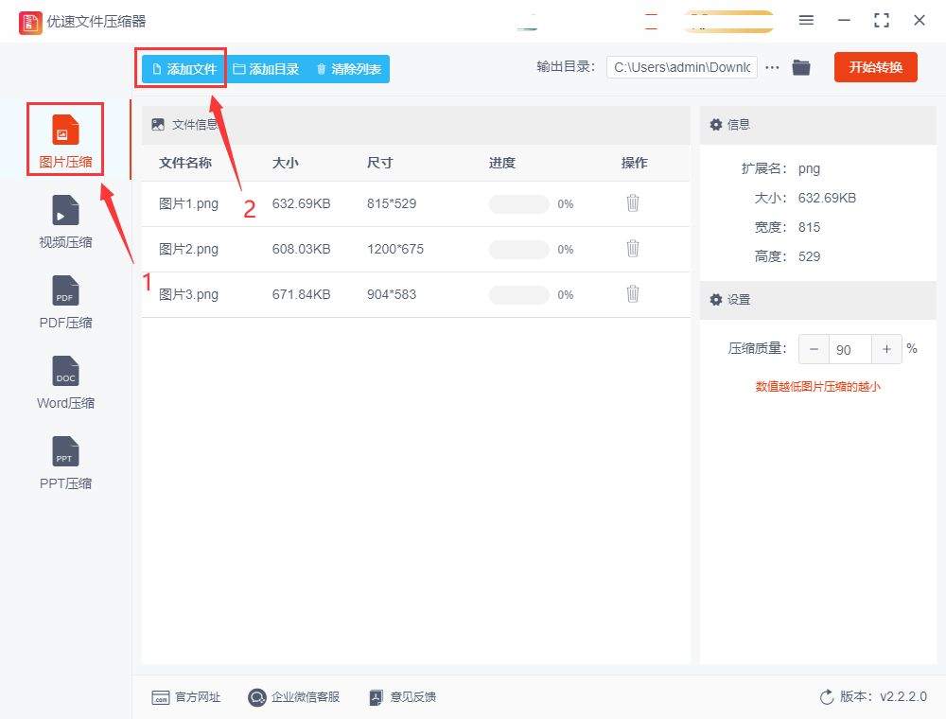Open the output directory folder icon
This screenshot has height=719, width=946.
click(800, 67)
